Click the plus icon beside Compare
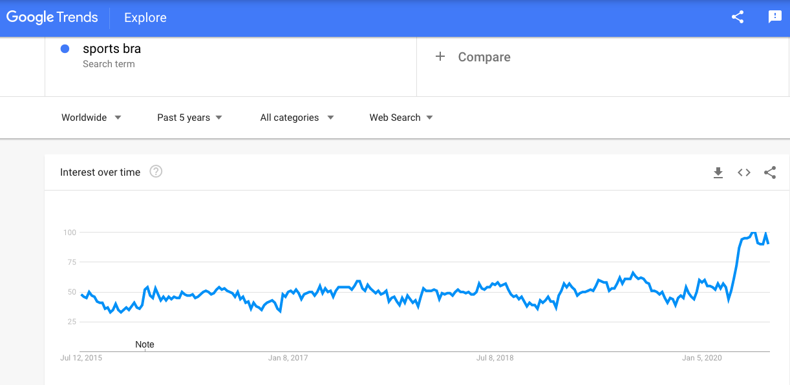The image size is (790, 385). (x=440, y=57)
